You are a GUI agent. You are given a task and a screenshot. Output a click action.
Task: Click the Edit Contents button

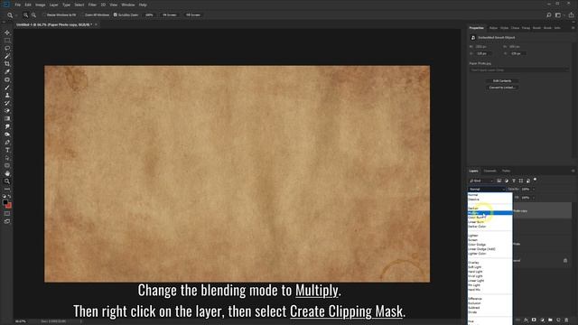coord(502,80)
